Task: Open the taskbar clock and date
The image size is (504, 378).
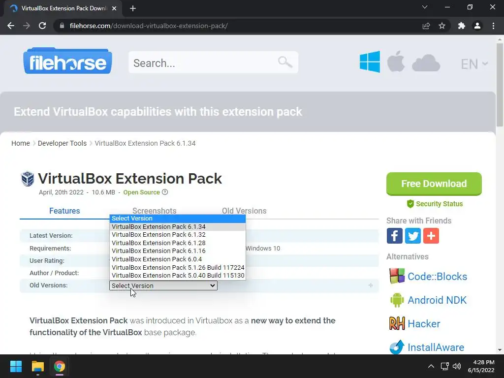Action: (x=481, y=366)
